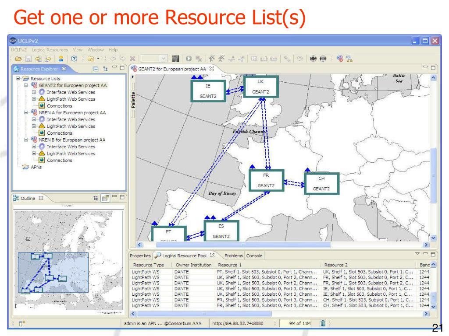Click the yellow left-arrow import icon
This screenshot has width=449, height=336.
pyautogui.click(x=38, y=59)
